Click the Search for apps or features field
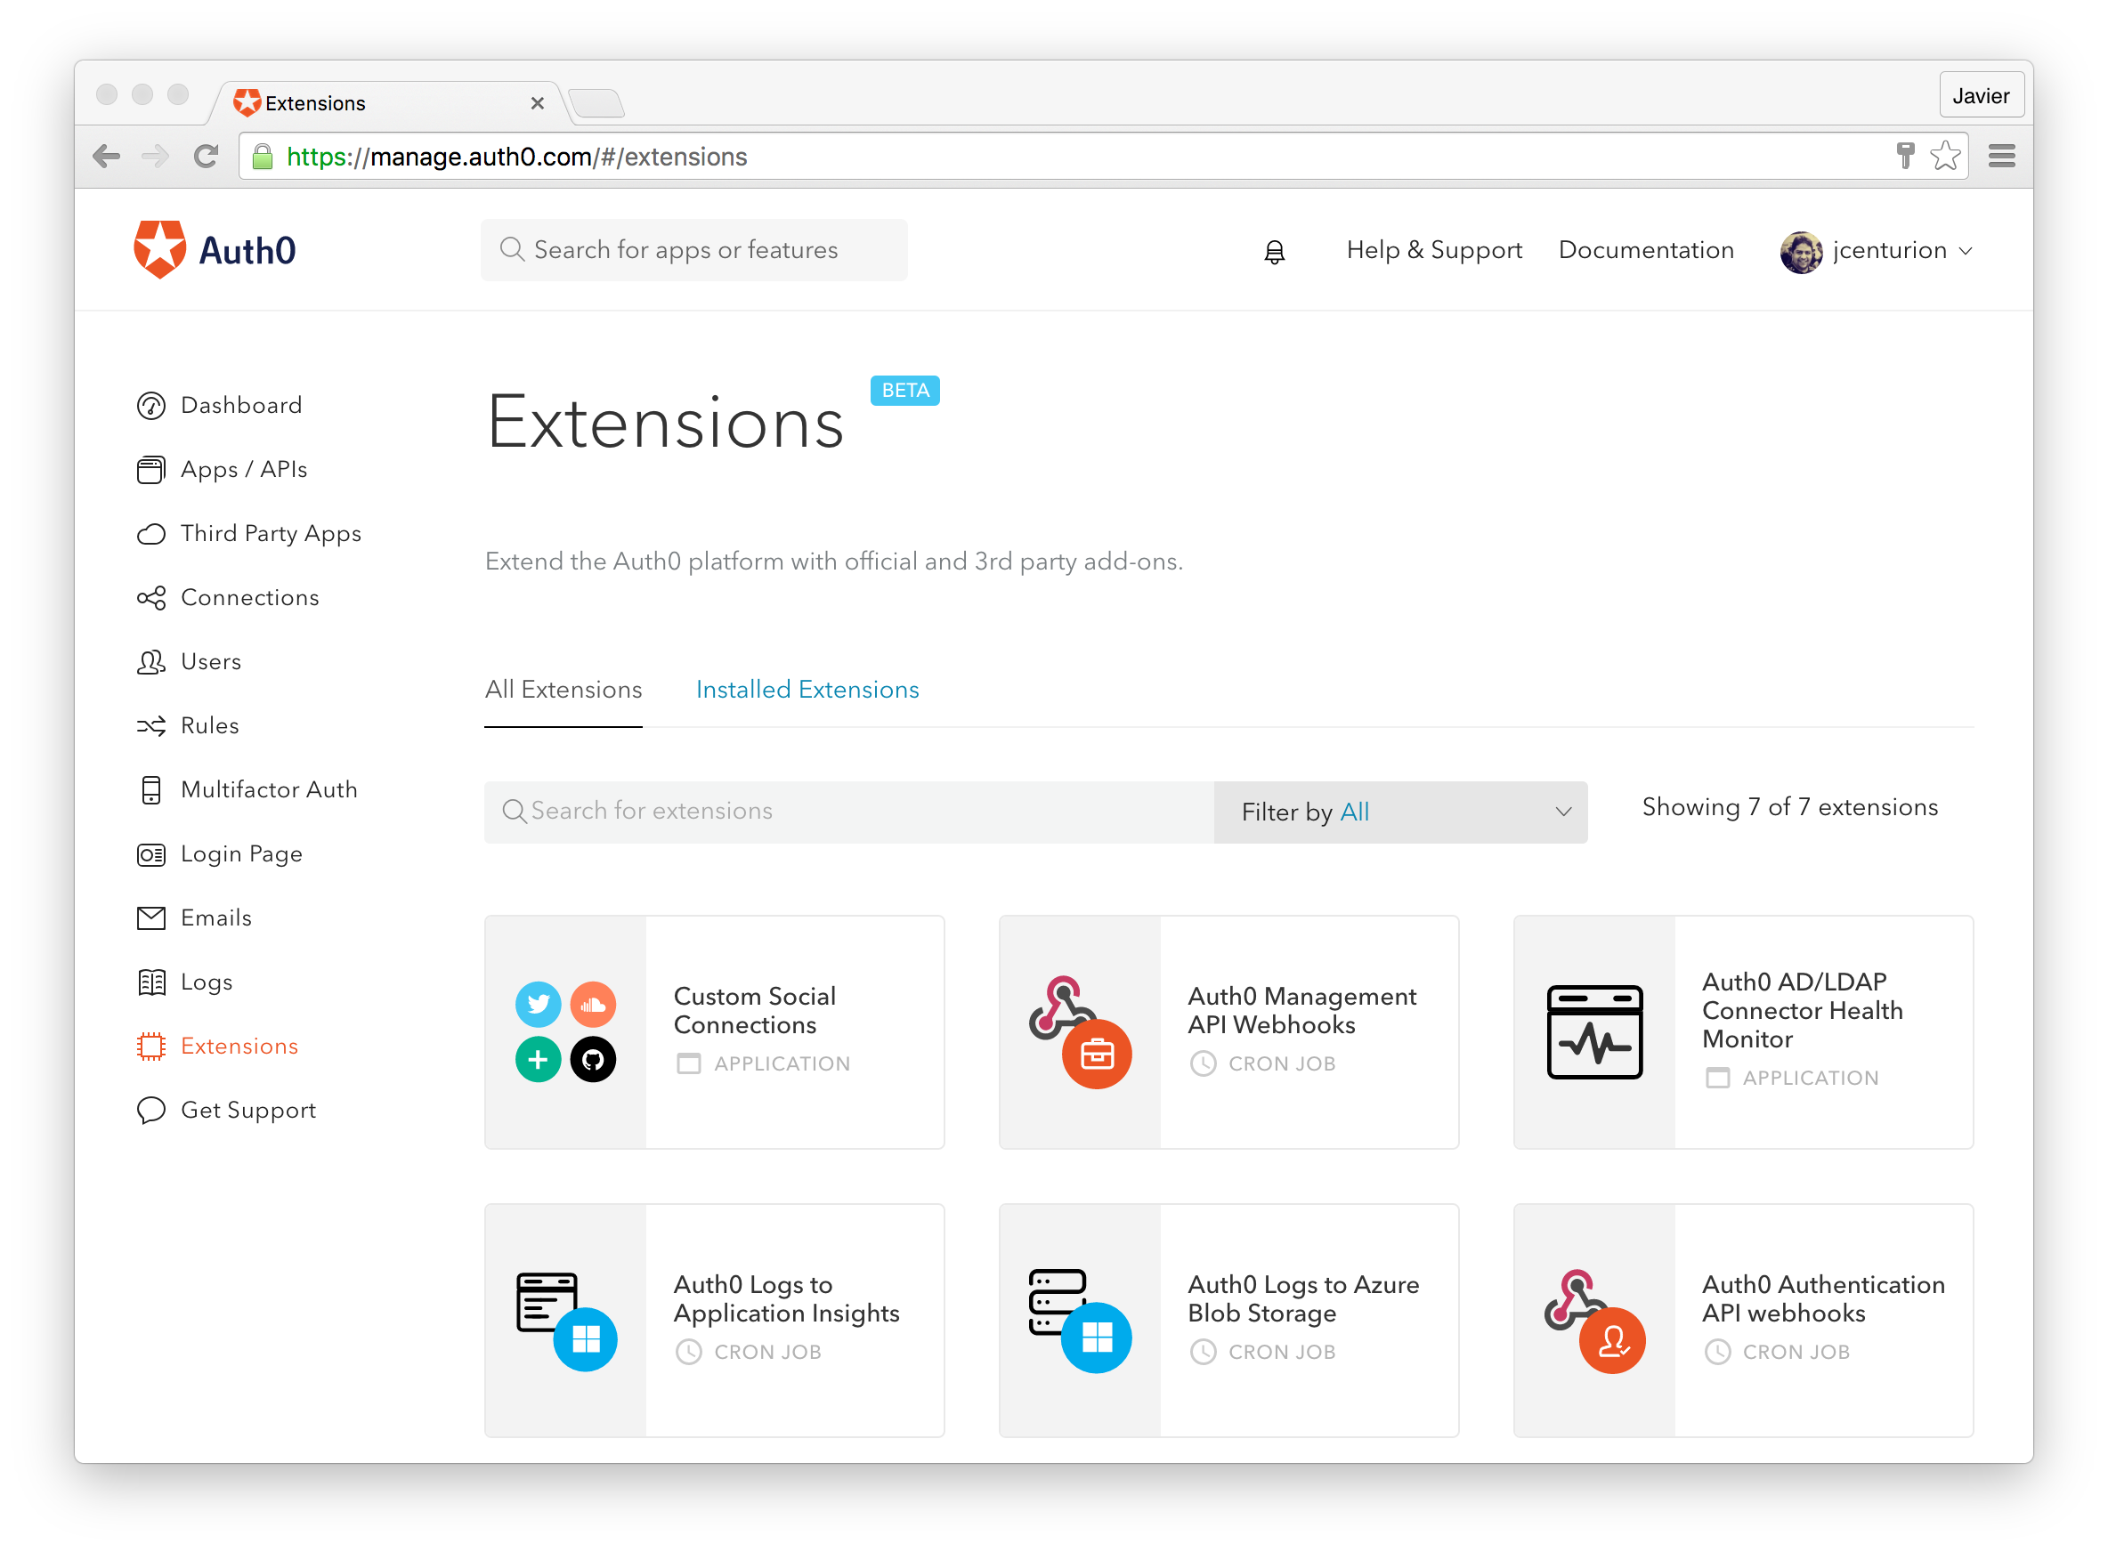Viewport: 2108px width, 1552px height. point(693,250)
